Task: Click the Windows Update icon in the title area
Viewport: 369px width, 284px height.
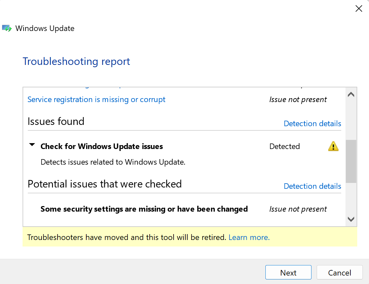Action: (7, 28)
